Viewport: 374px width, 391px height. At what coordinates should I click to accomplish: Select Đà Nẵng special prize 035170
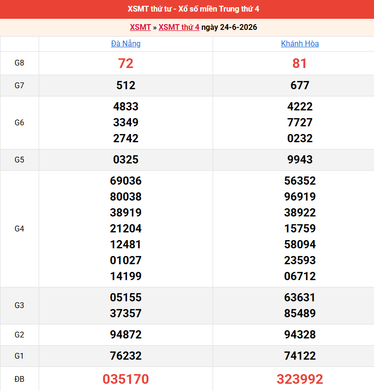click(126, 379)
